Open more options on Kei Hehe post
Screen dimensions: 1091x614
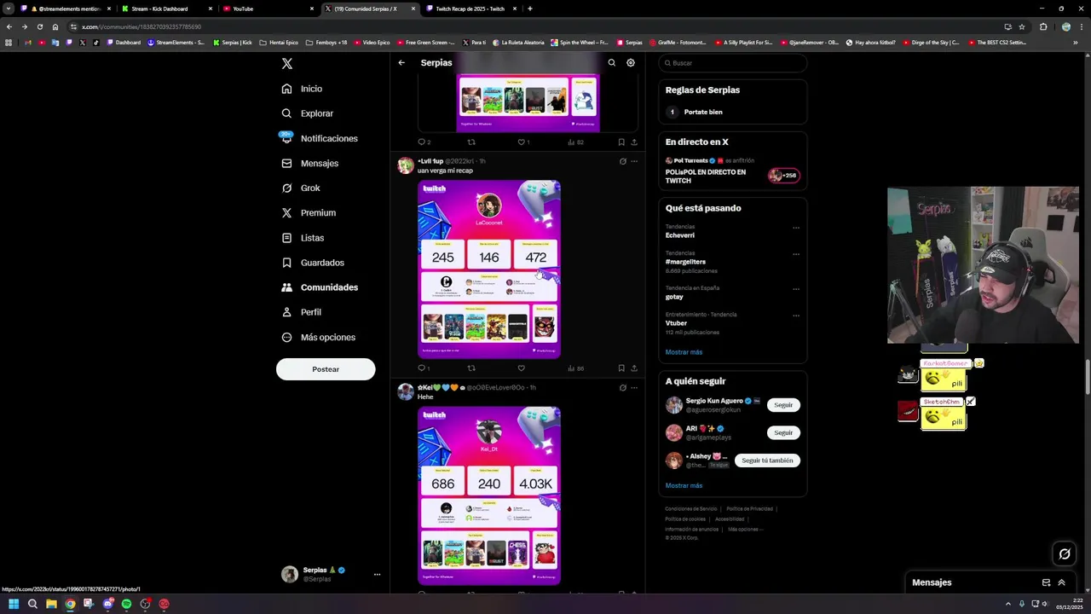[x=634, y=388]
